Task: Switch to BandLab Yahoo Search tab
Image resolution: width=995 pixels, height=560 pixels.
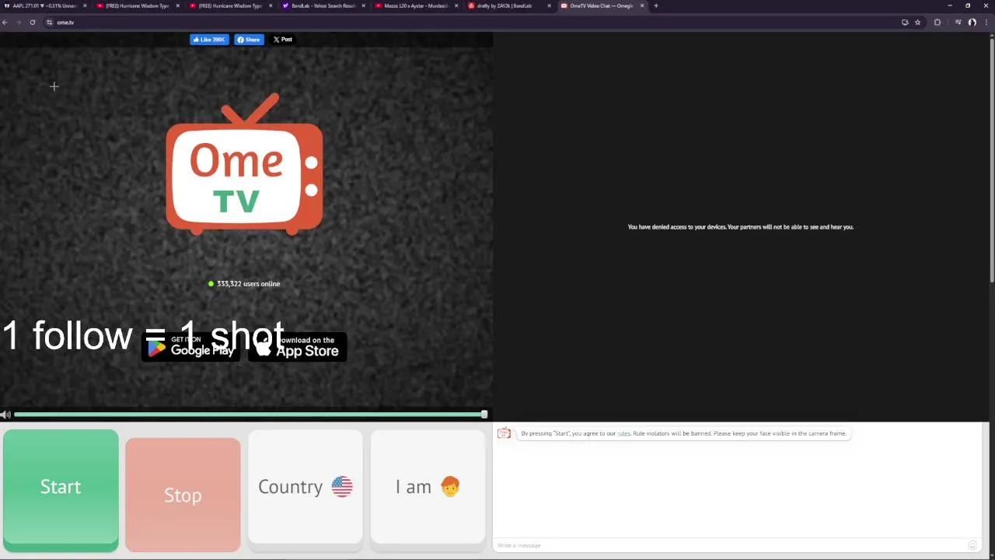Action: 323,5
